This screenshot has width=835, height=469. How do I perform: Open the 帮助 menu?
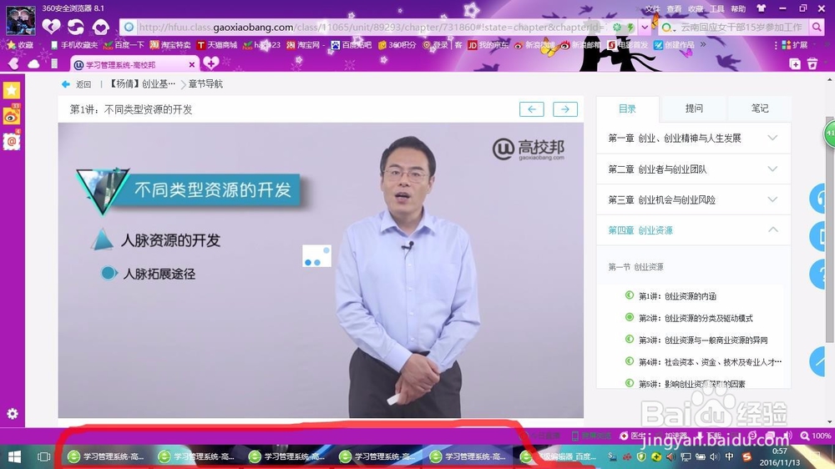(x=738, y=9)
